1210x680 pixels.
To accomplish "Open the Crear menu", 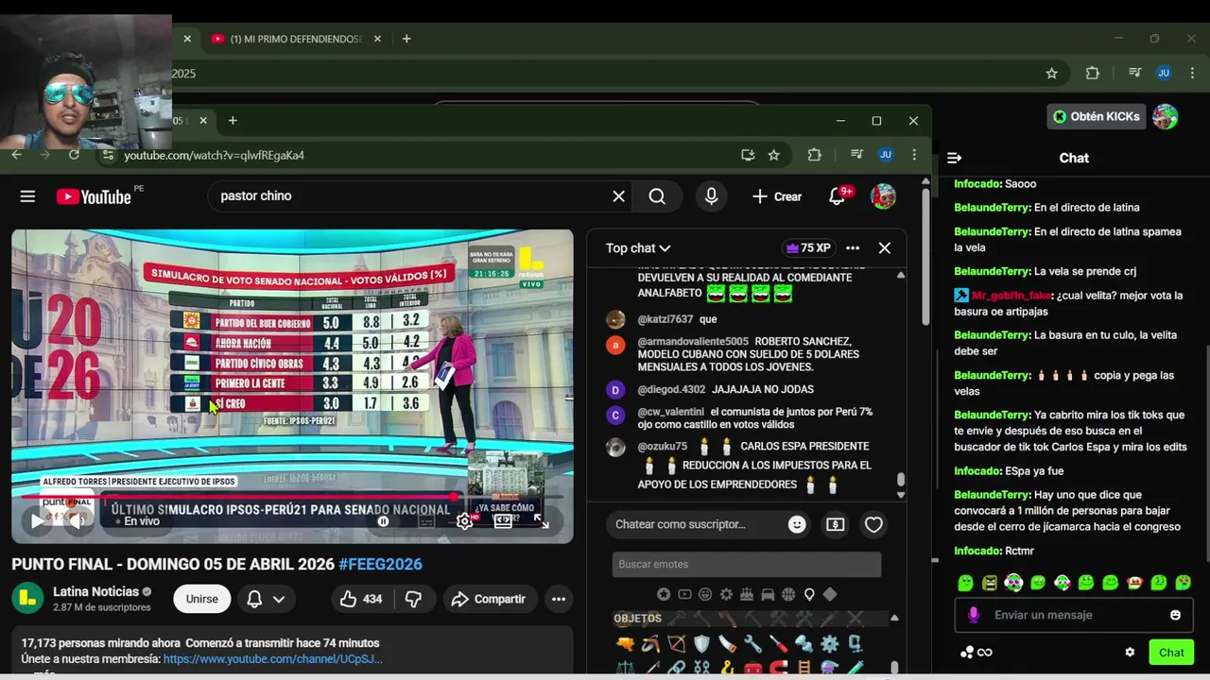I will (x=777, y=196).
